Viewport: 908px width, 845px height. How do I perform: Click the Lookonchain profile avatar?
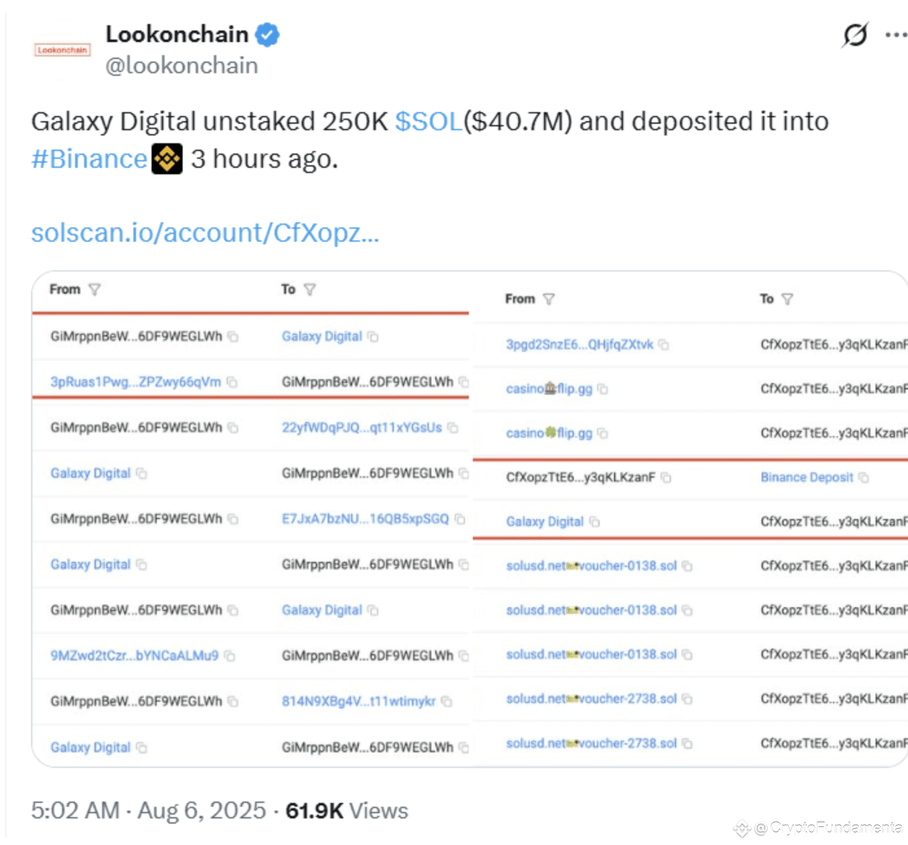[62, 50]
